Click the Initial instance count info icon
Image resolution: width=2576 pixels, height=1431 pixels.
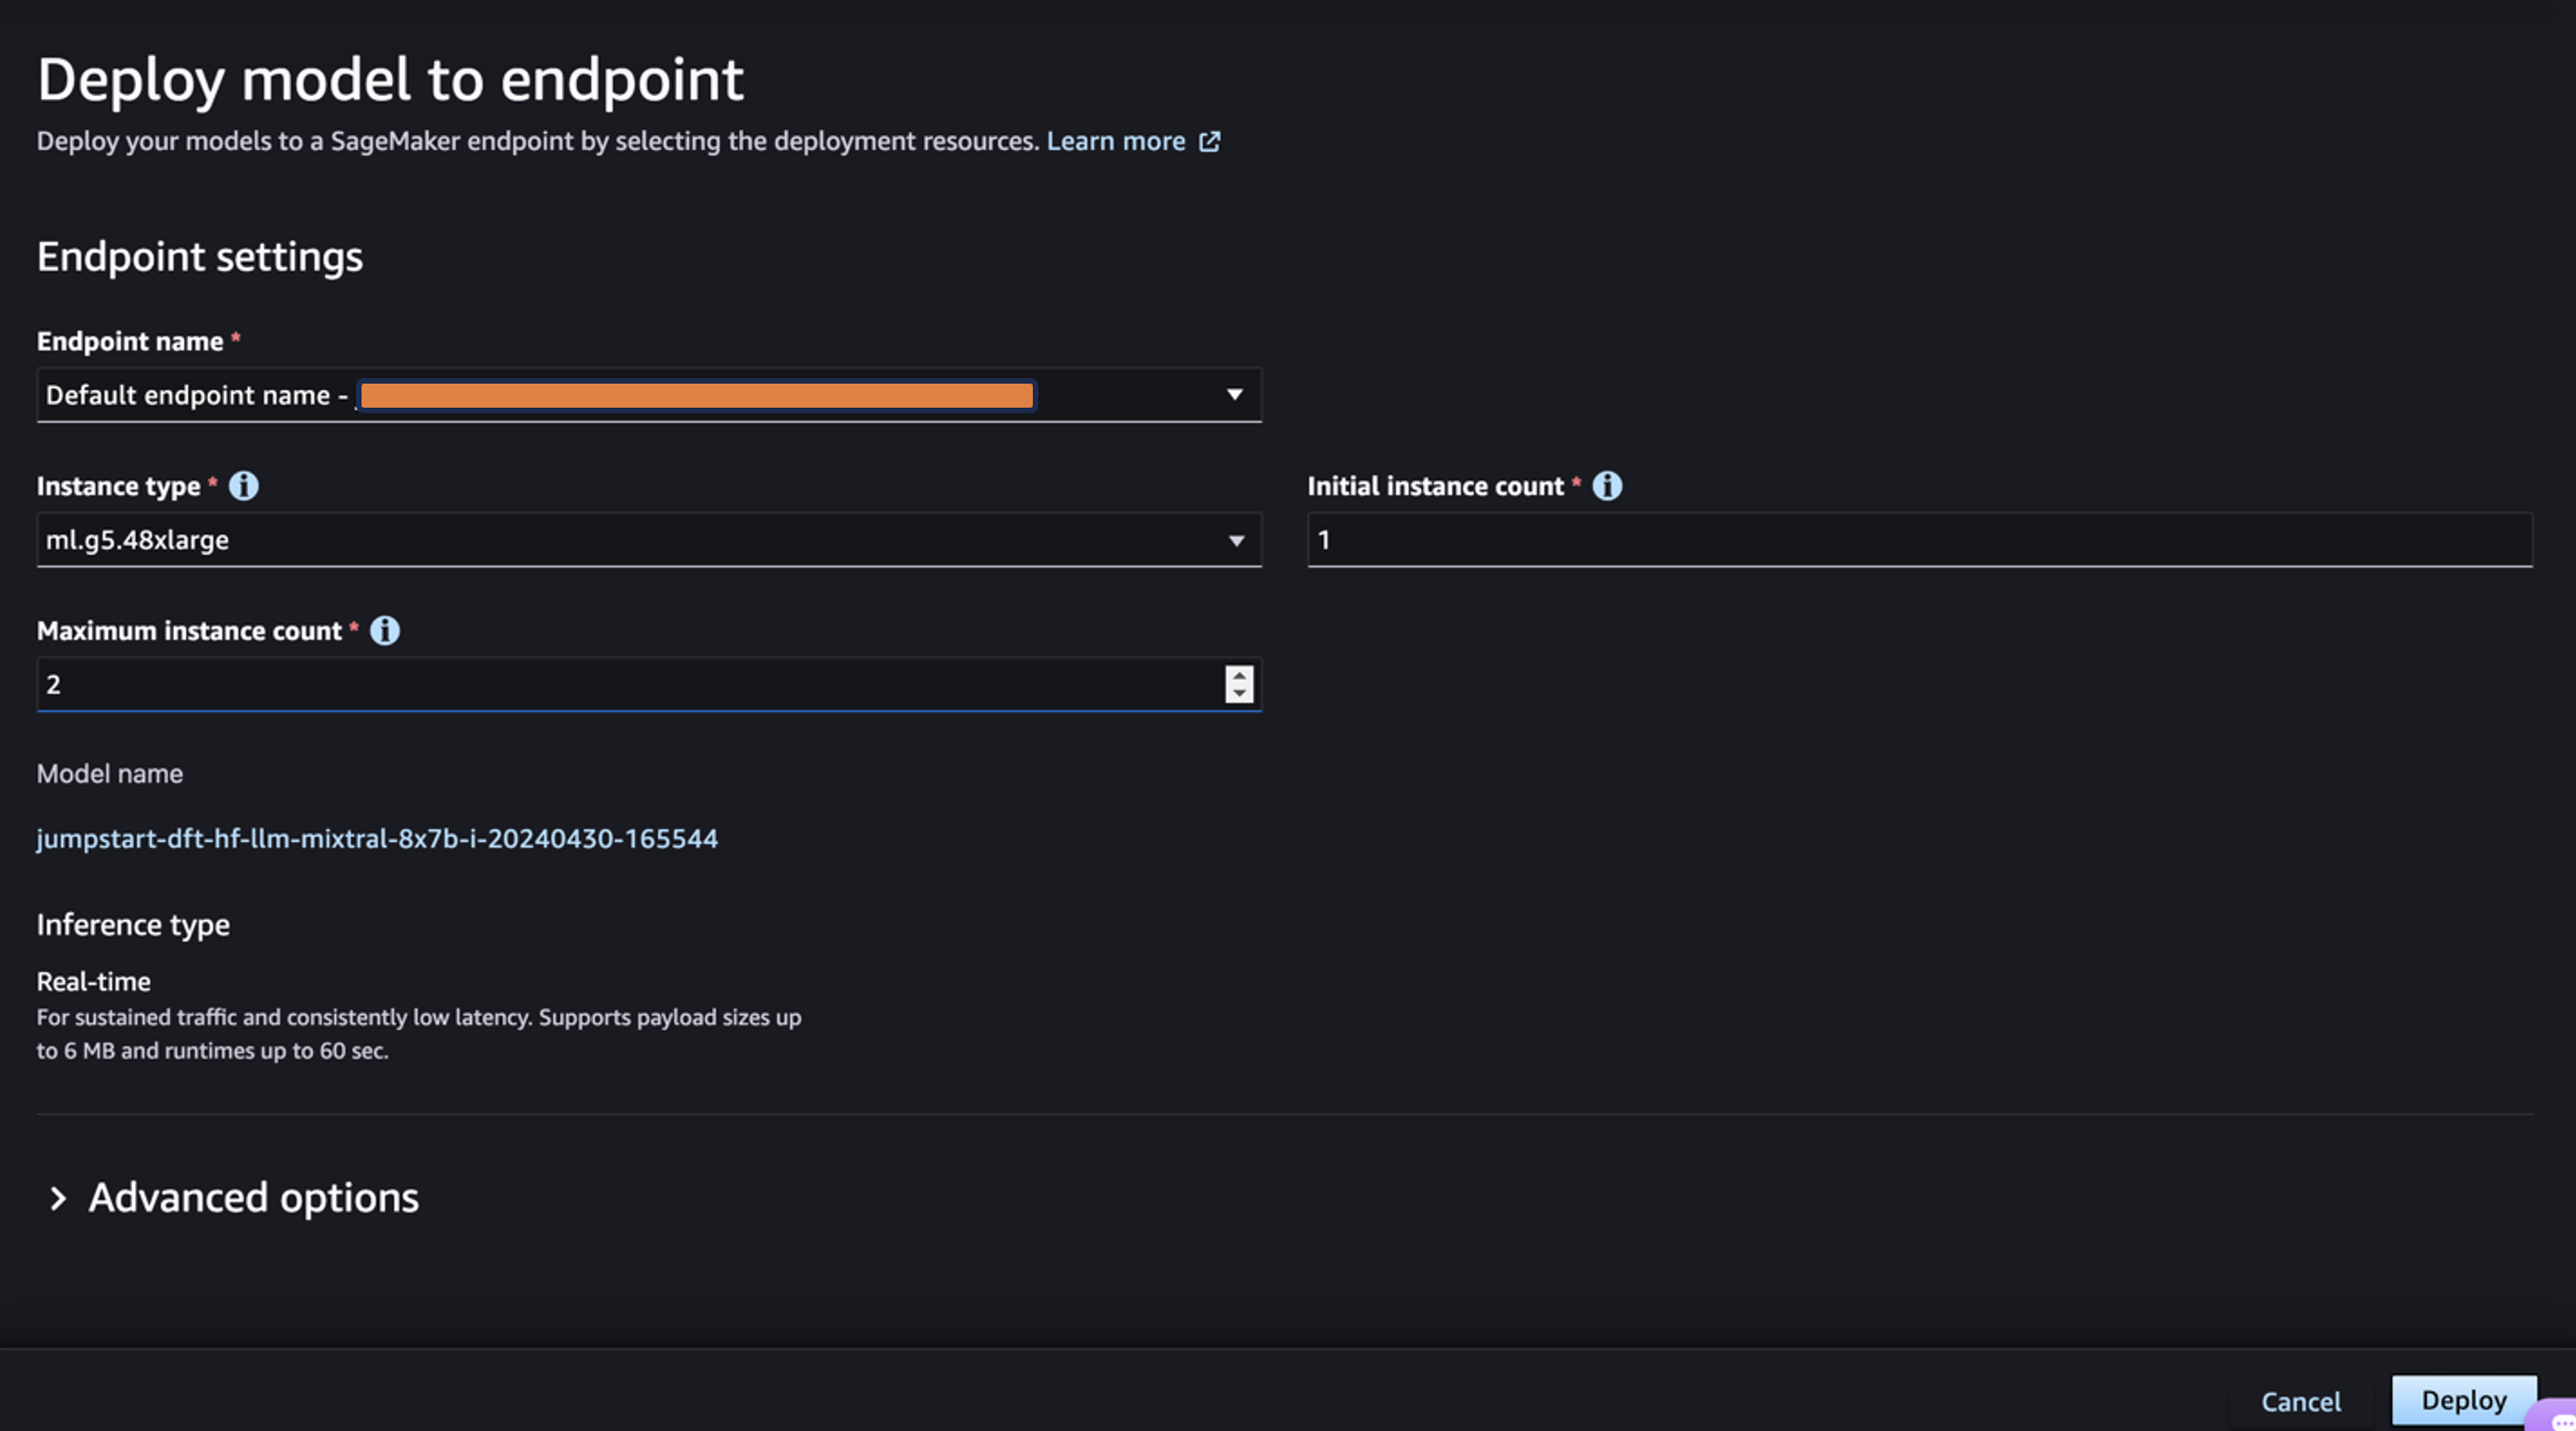(1607, 486)
